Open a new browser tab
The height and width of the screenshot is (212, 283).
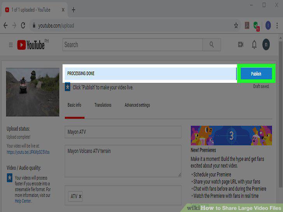[73, 10]
